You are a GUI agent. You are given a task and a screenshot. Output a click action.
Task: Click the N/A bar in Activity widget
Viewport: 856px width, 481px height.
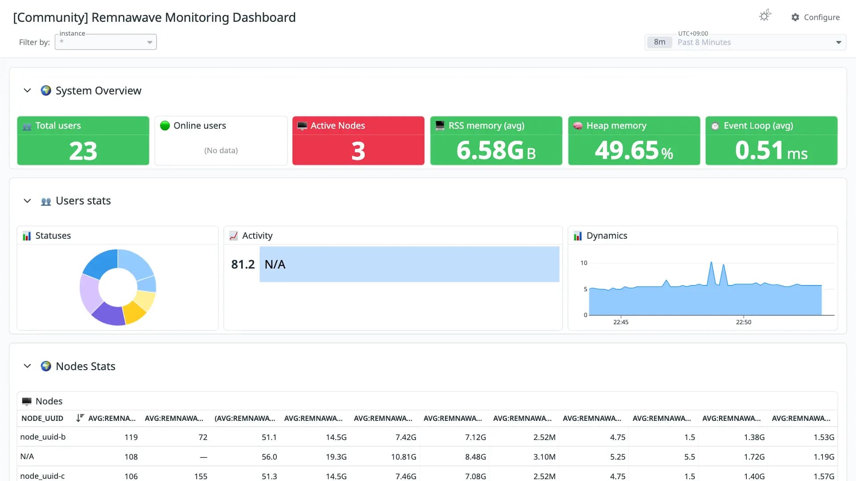click(409, 264)
